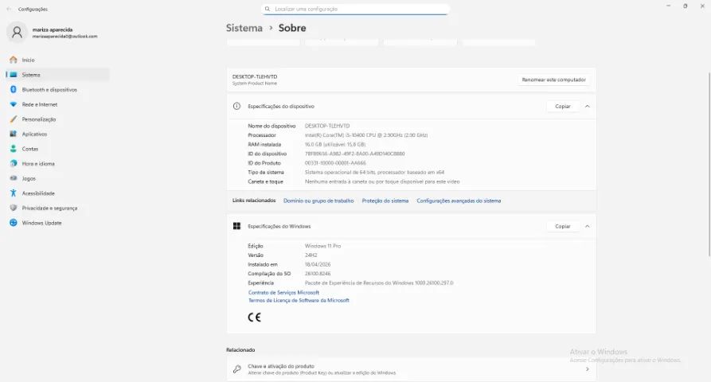Copy device specifications with Copiar
Viewport: 711px width, 382px height.
[x=563, y=106]
